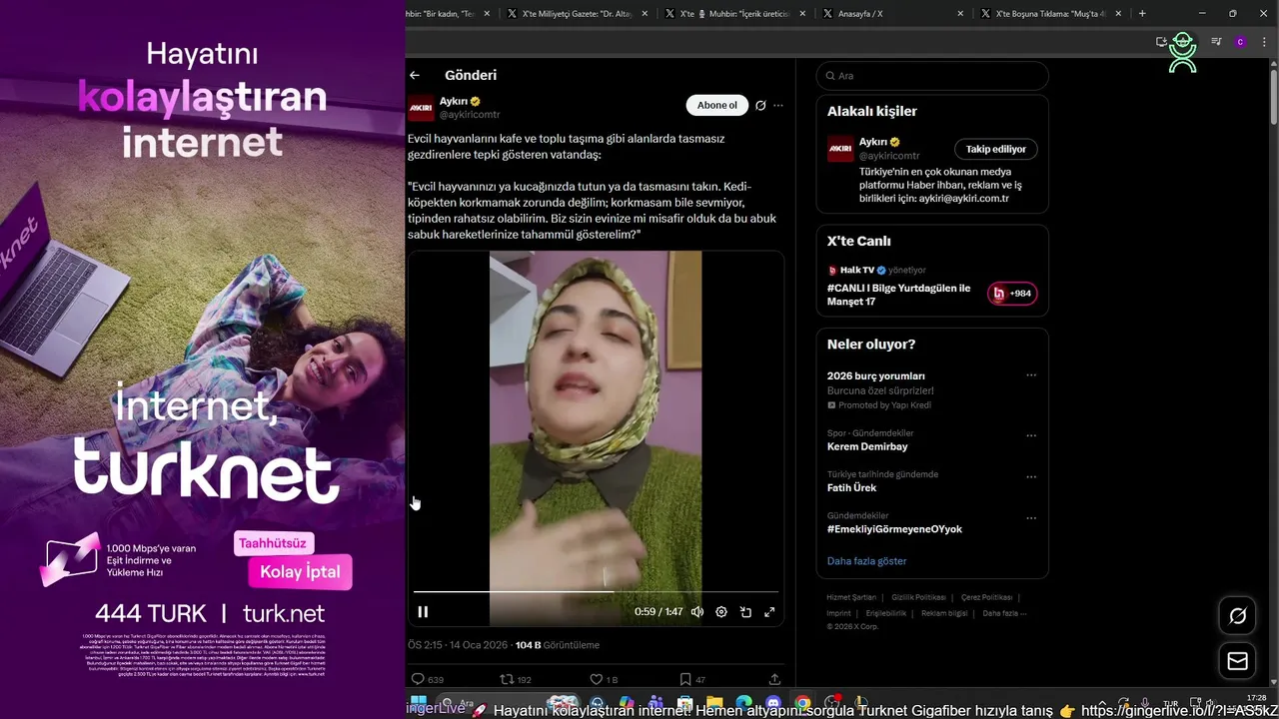
Task: Click the Kolay İptal ad badge
Action: [300, 572]
